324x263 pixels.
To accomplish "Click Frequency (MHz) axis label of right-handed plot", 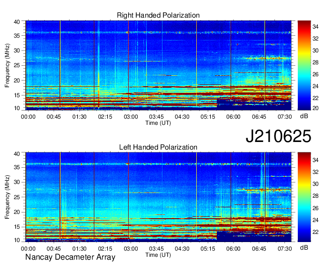I will pos(7,65).
